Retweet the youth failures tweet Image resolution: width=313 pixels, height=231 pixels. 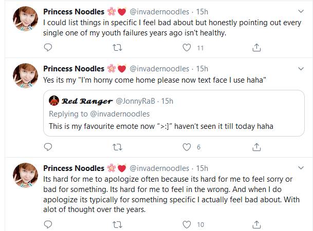117,48
